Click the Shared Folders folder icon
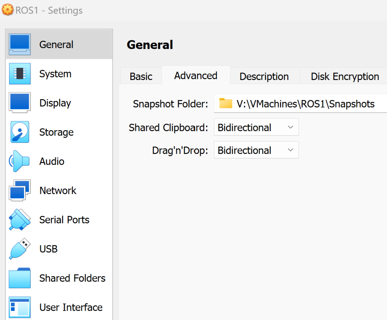The image size is (387, 320). (x=20, y=278)
